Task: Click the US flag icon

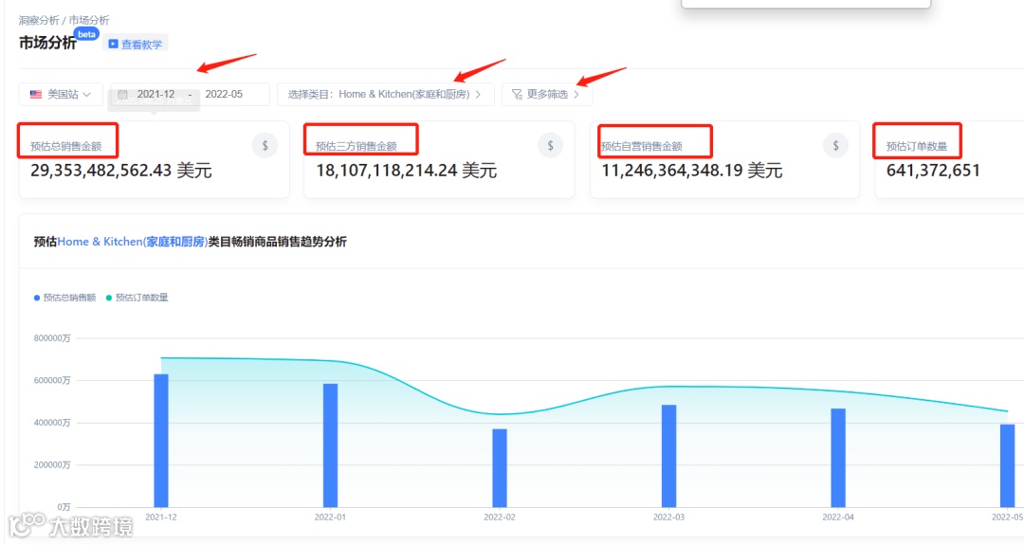Action: [x=36, y=94]
